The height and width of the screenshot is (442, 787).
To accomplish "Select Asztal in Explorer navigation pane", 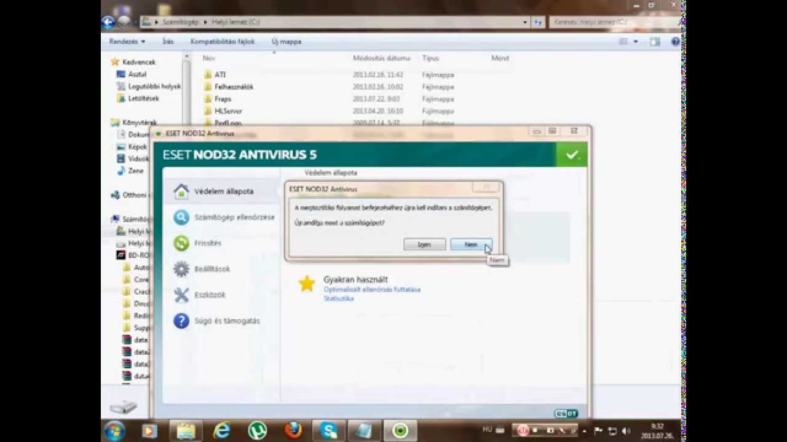I will (137, 74).
